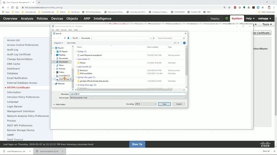Sort file list by Name column

point(79,47)
